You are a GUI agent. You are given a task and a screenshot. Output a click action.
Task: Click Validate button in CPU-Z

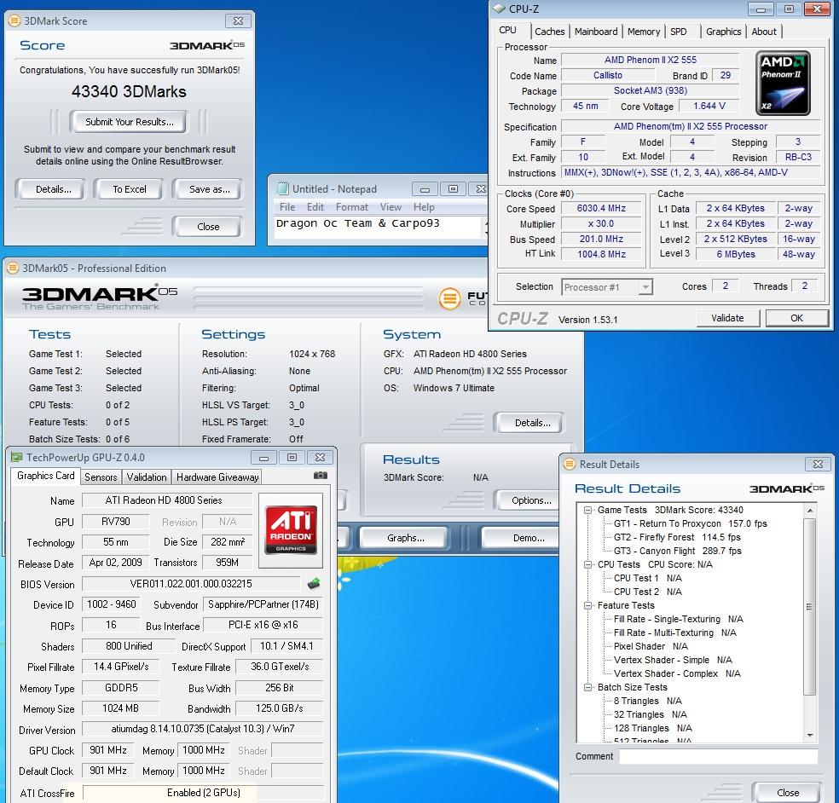click(x=727, y=318)
